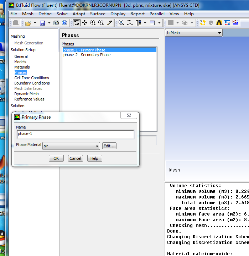Open the Phase Material dropdown showing air
This screenshot has height=256, width=249.
tap(71, 146)
